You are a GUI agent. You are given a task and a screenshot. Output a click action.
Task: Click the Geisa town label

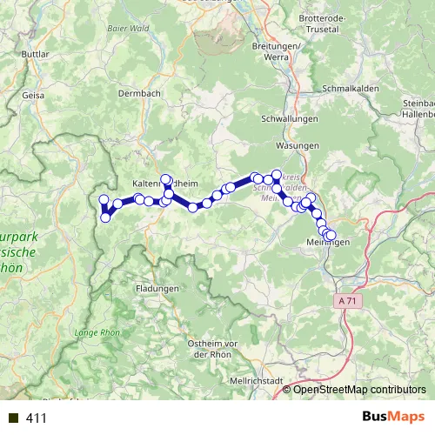click(33, 95)
